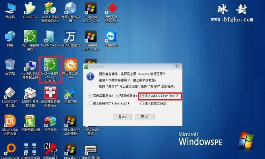The height and width of the screenshot is (159, 265).
Task: Launch the 网卡万能驱动 icon
Action: 71,39
